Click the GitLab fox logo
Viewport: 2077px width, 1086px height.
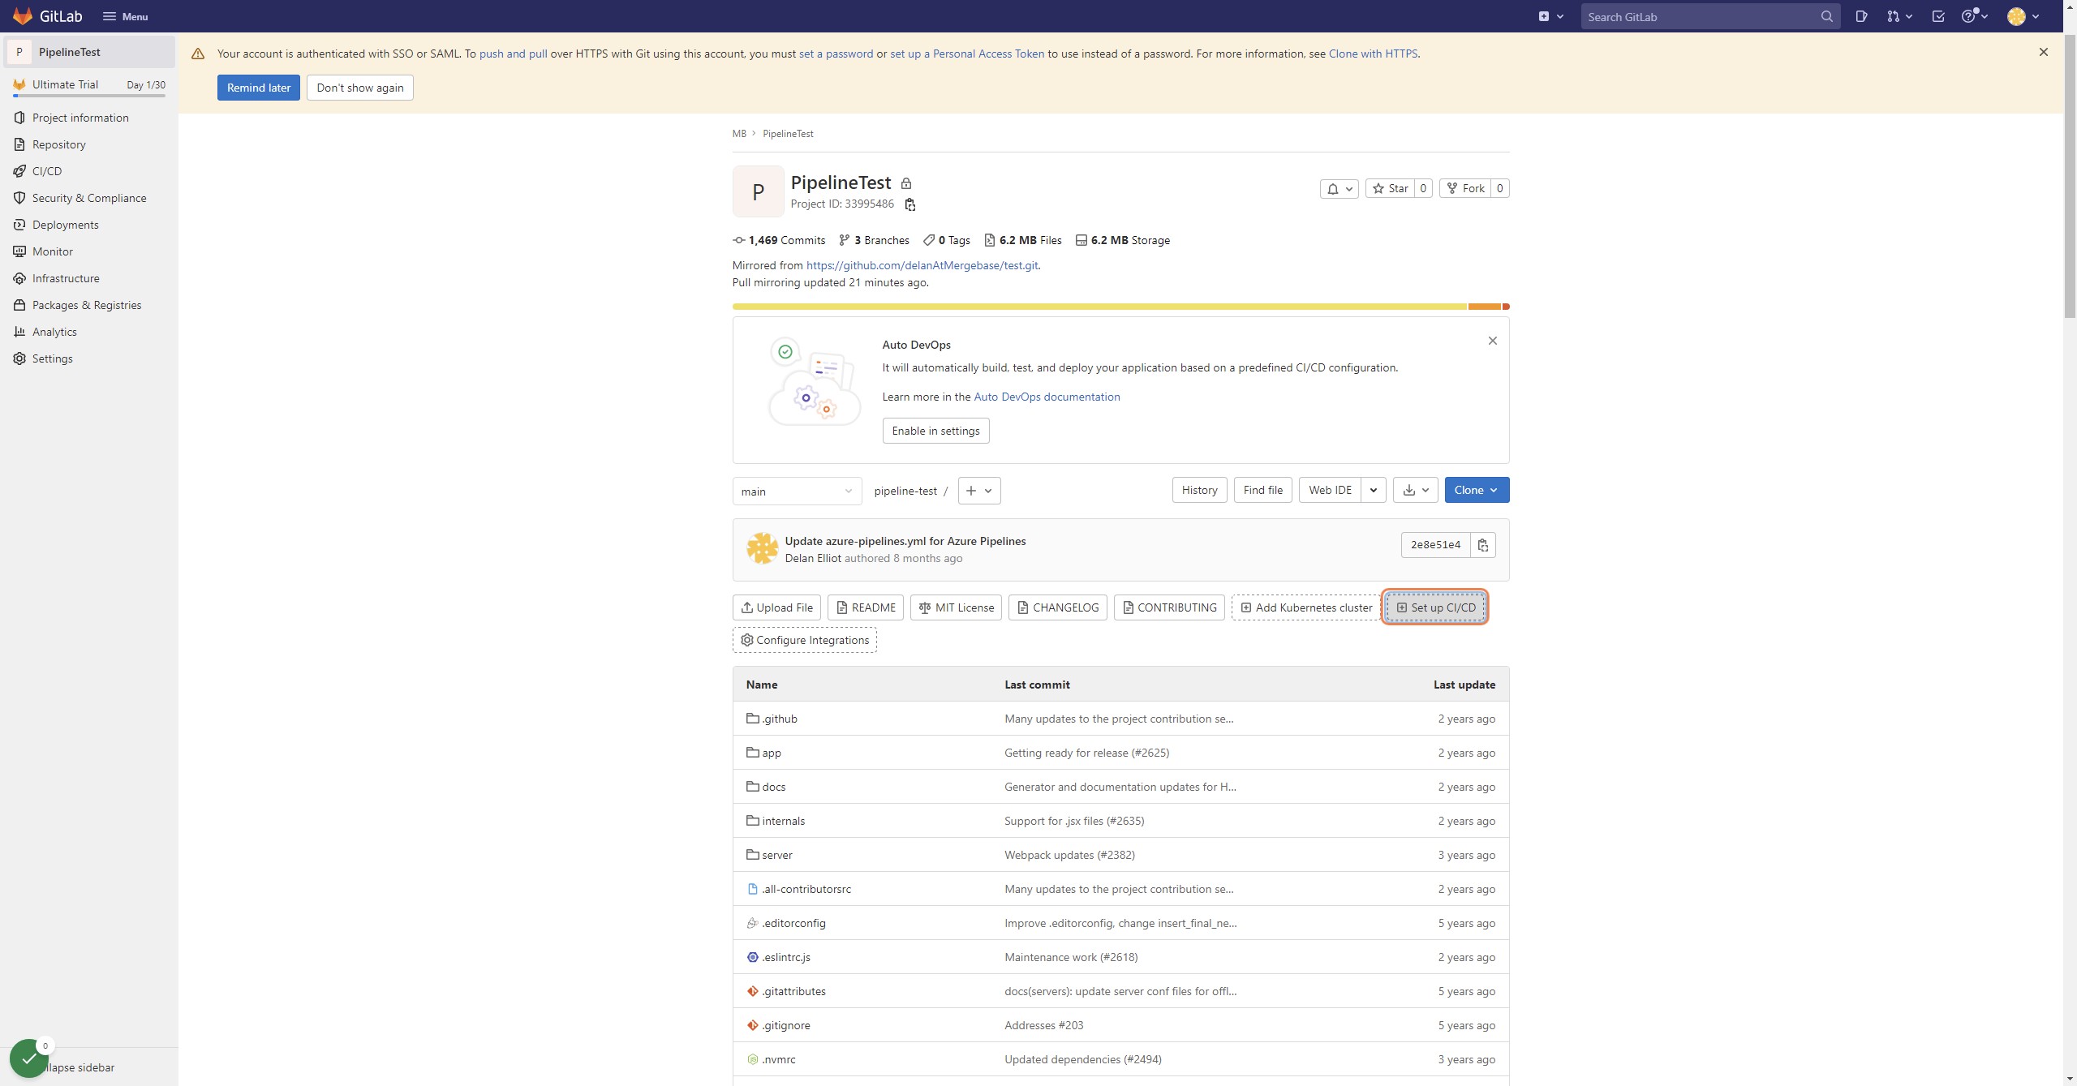(x=22, y=16)
